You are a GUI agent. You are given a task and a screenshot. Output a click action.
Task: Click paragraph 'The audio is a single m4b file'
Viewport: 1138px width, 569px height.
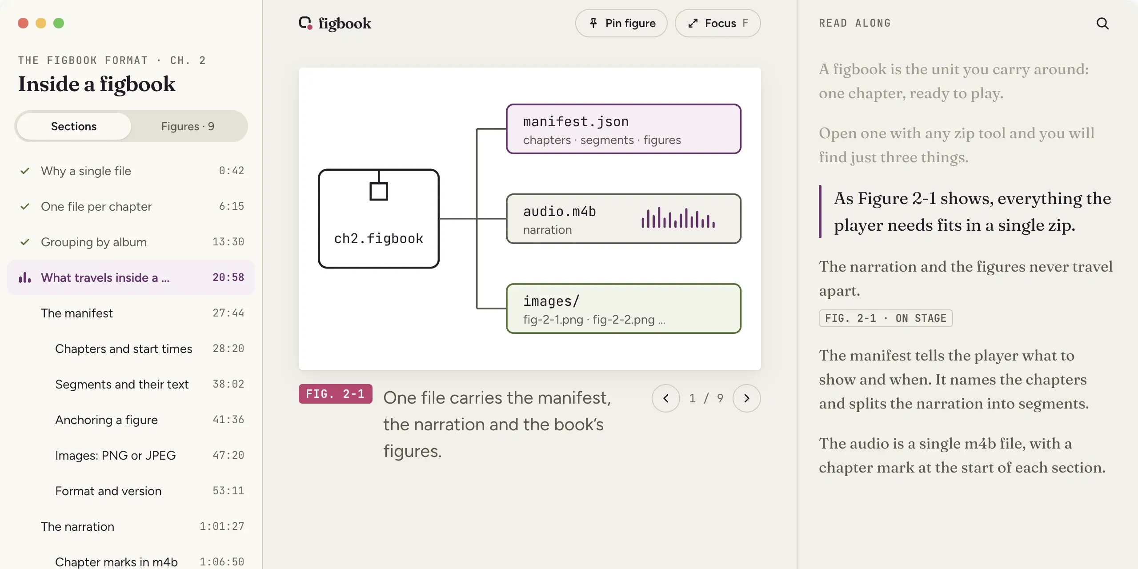click(x=962, y=455)
